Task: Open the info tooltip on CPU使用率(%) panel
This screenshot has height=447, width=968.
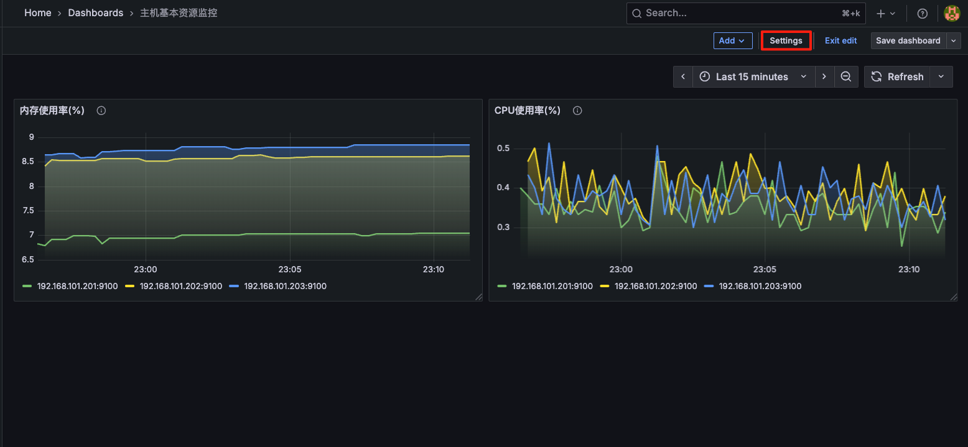Action: (577, 110)
